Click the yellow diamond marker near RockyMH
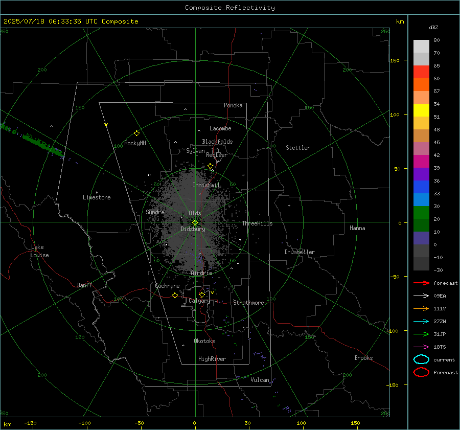 click(x=136, y=133)
